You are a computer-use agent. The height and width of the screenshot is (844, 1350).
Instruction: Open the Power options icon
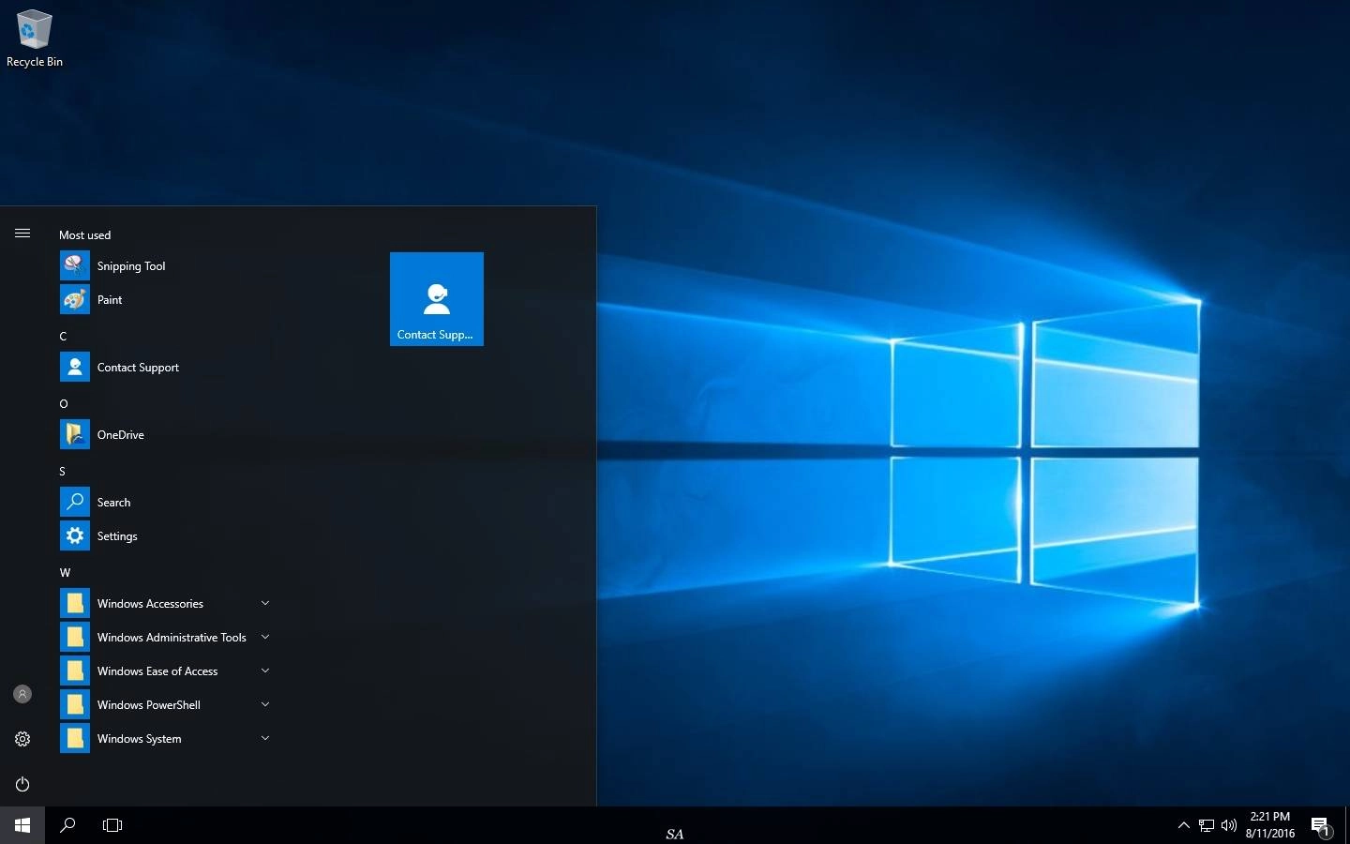click(22, 784)
